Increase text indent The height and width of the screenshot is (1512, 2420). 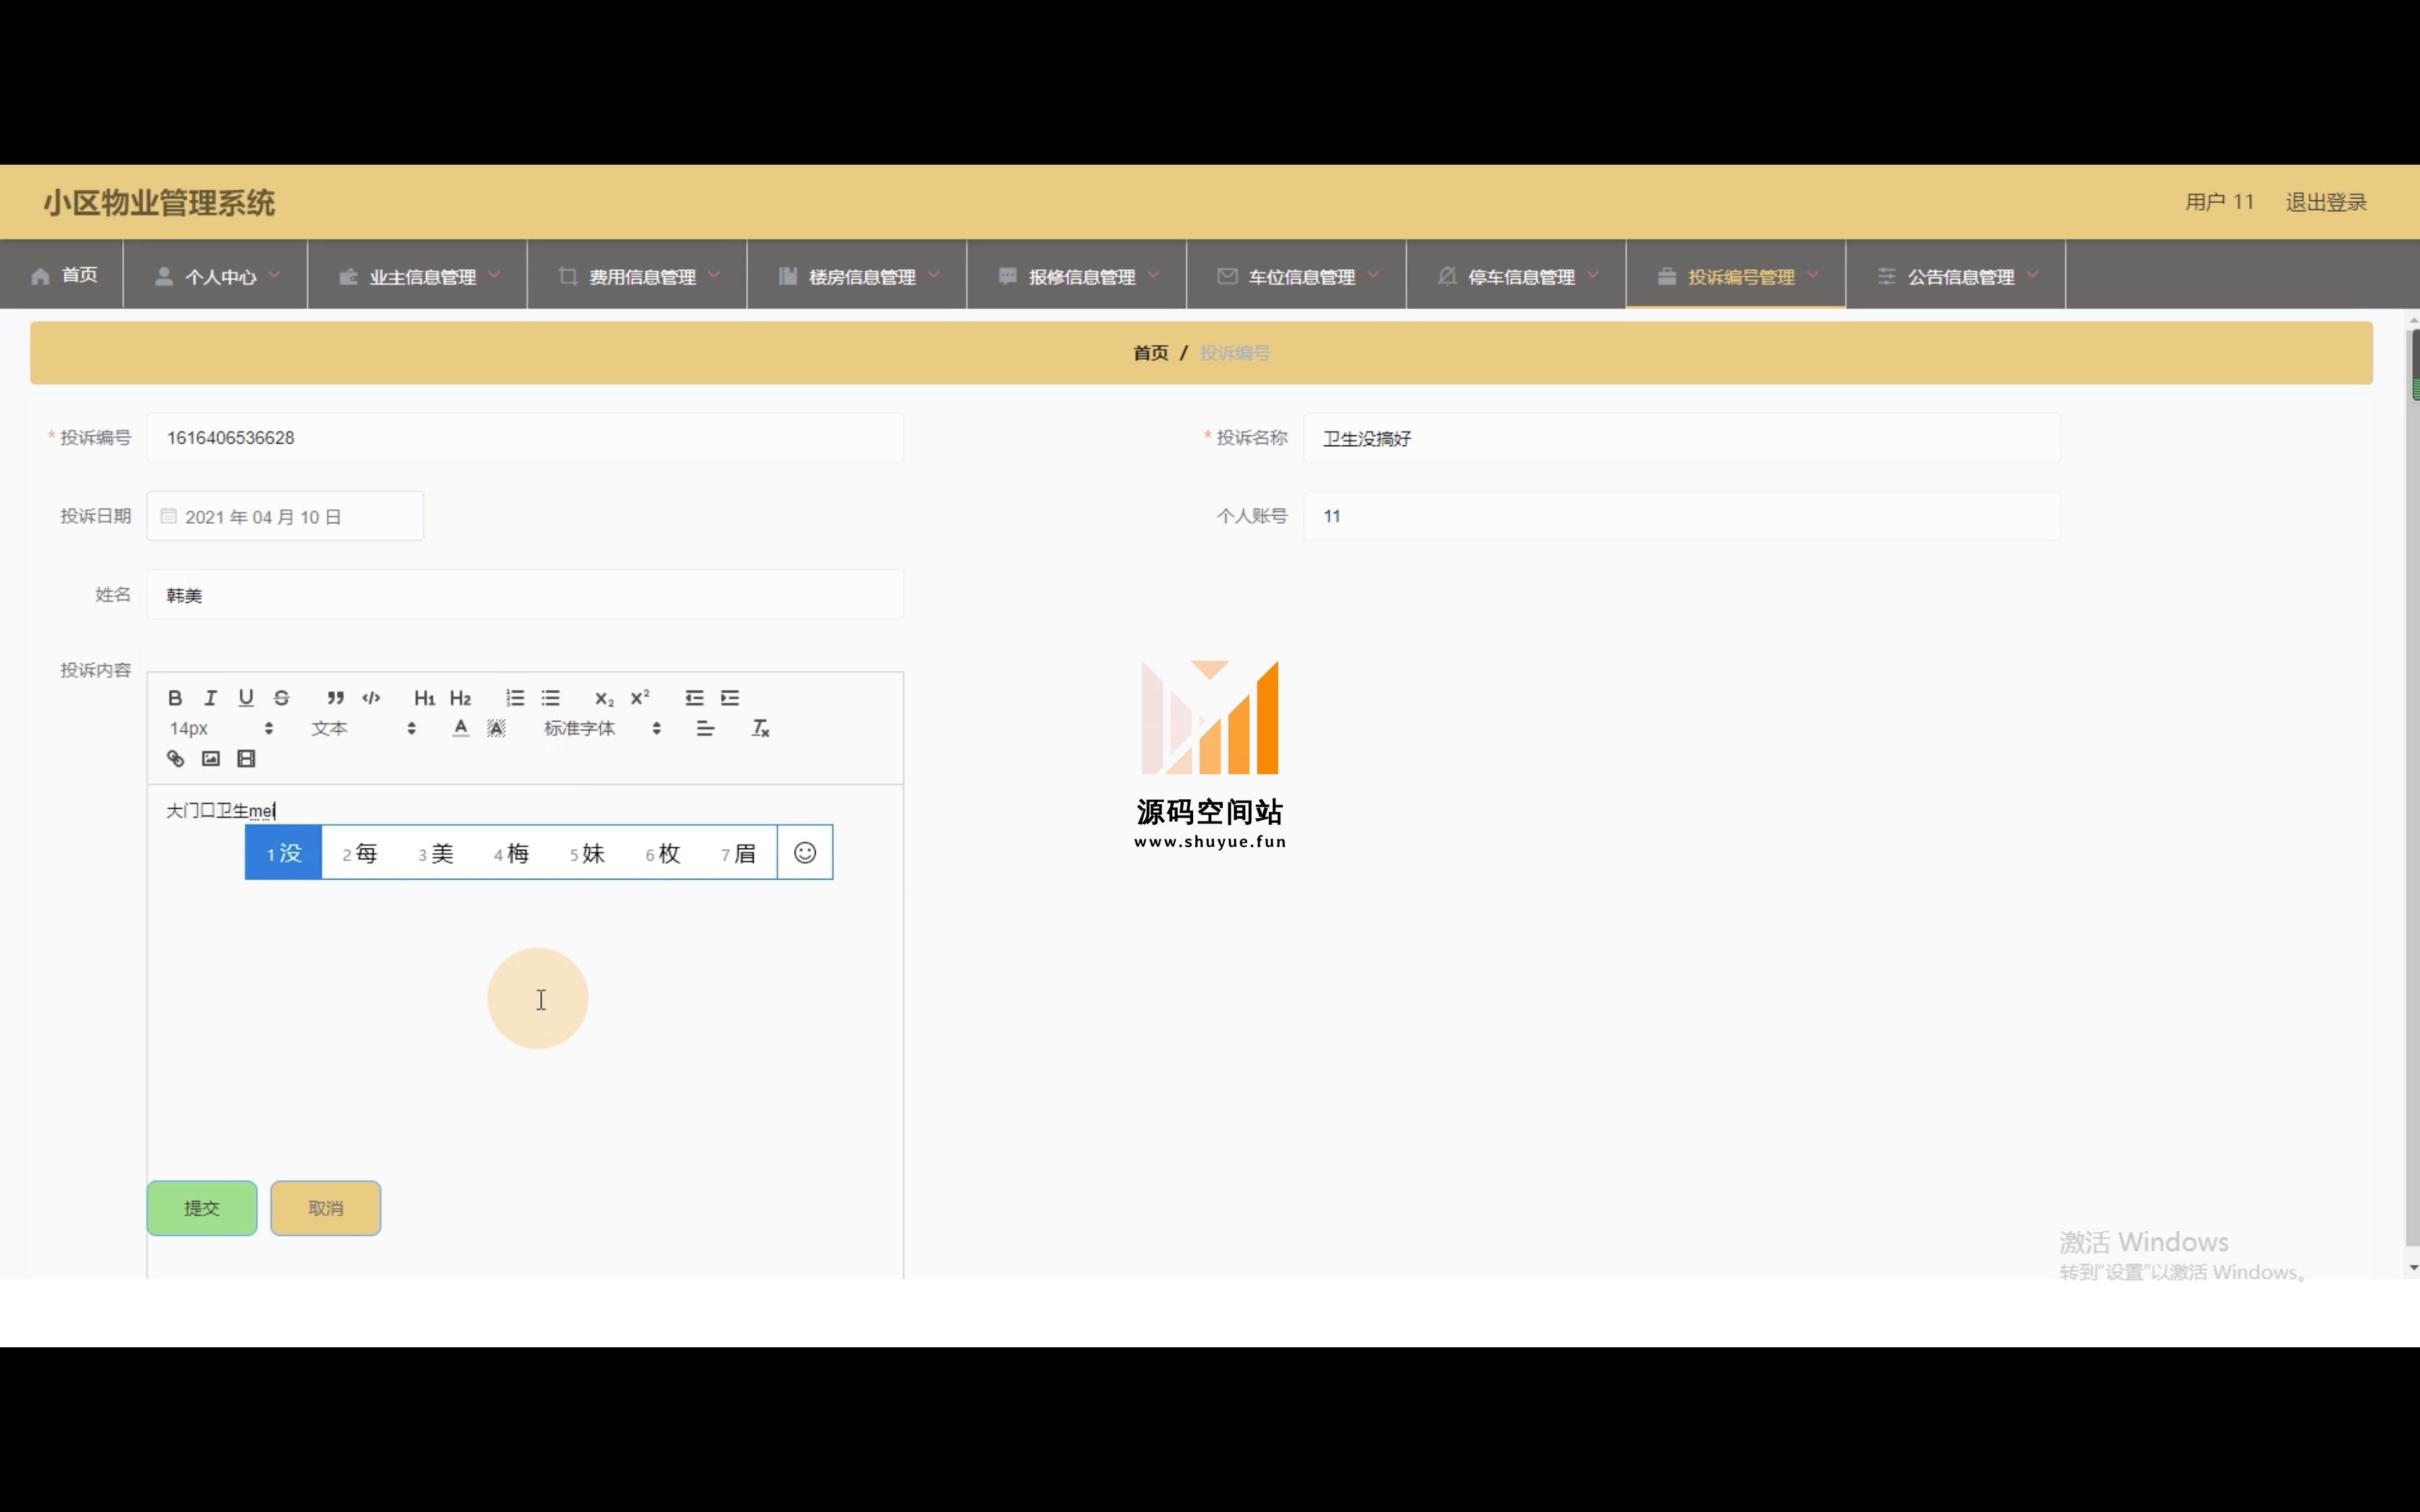(x=730, y=698)
